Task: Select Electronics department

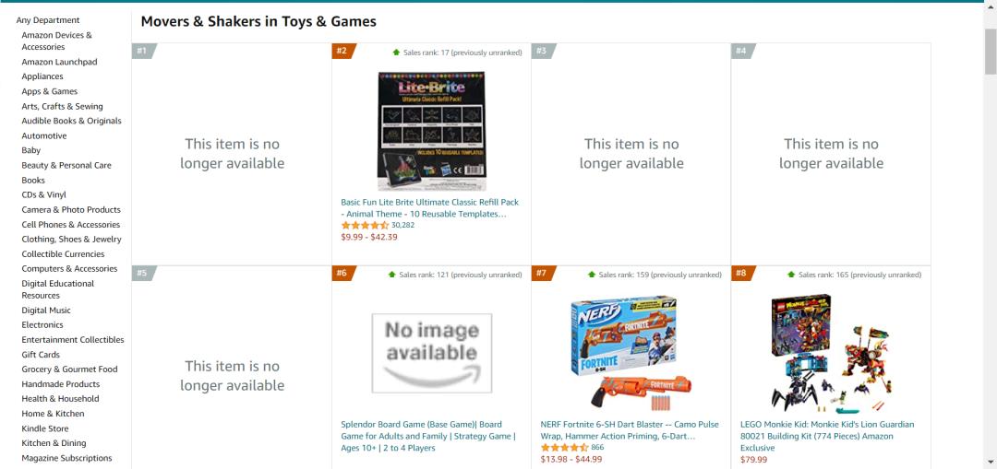Action: [42, 325]
